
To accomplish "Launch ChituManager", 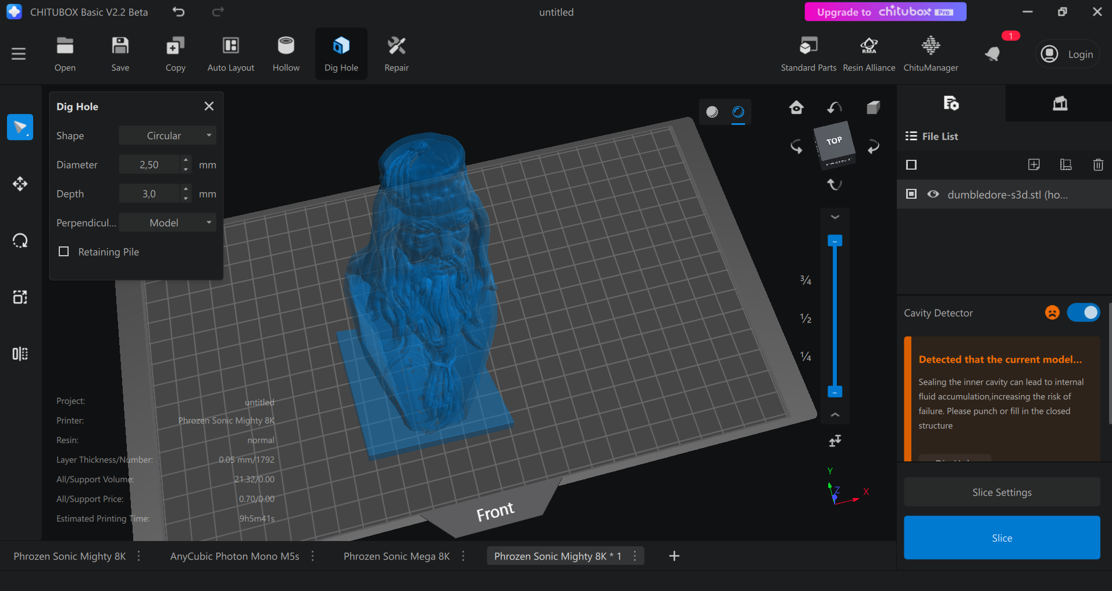I will 931,54.
